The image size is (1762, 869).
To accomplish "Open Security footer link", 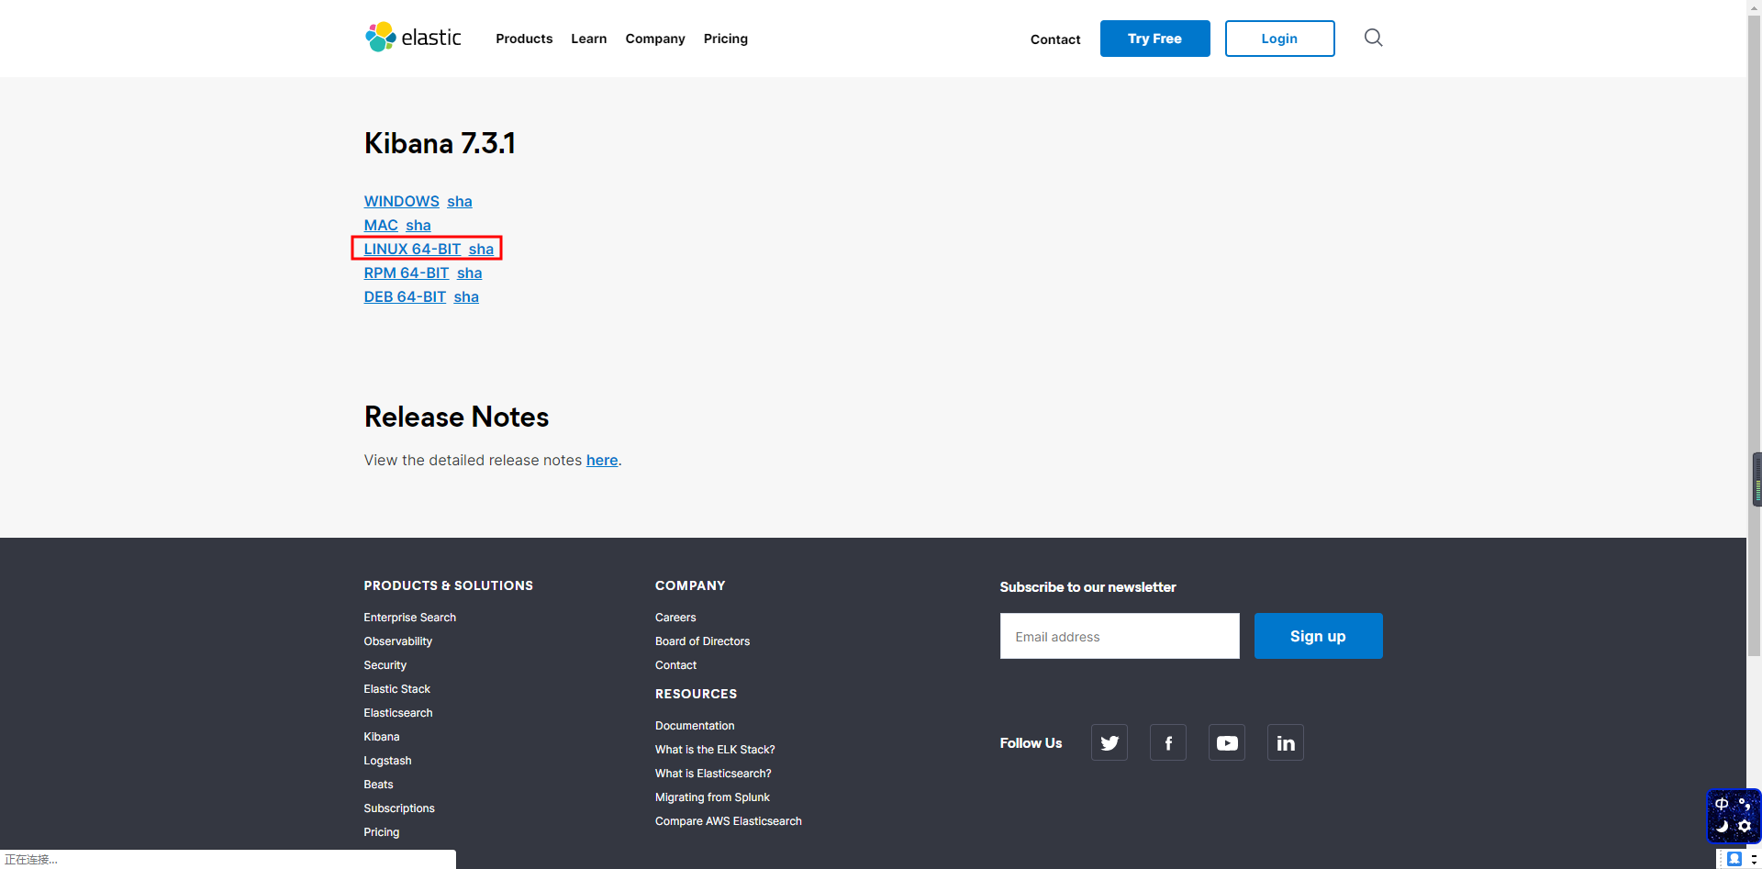I will [385, 665].
